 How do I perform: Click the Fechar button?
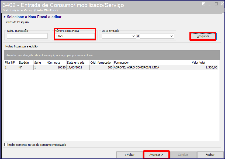(x=210, y=155)
